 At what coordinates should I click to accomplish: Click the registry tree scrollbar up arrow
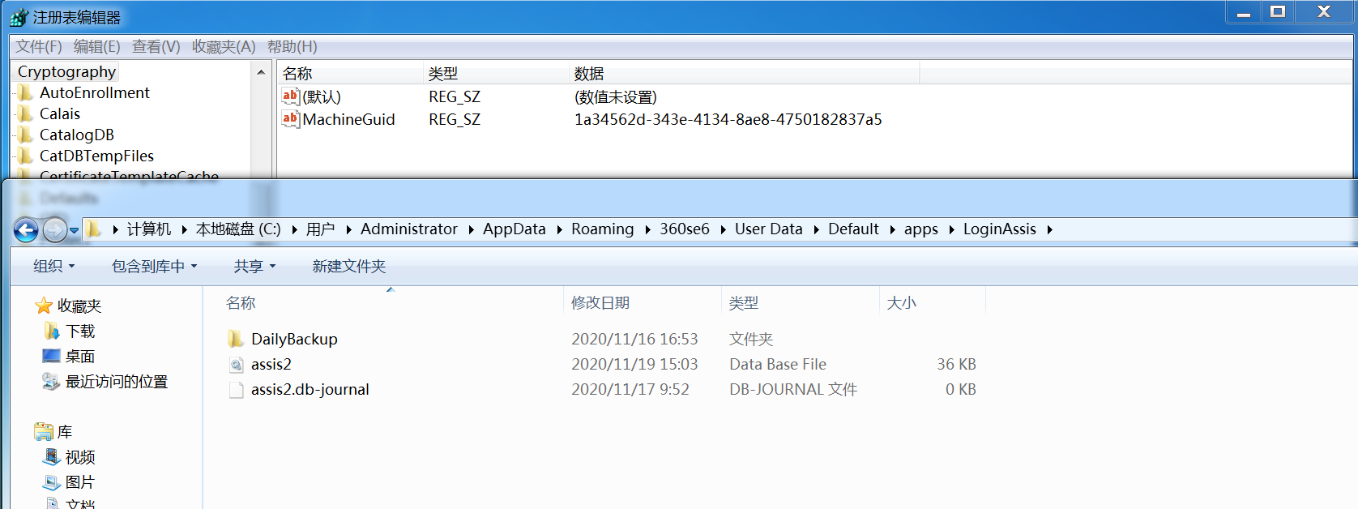tap(261, 72)
